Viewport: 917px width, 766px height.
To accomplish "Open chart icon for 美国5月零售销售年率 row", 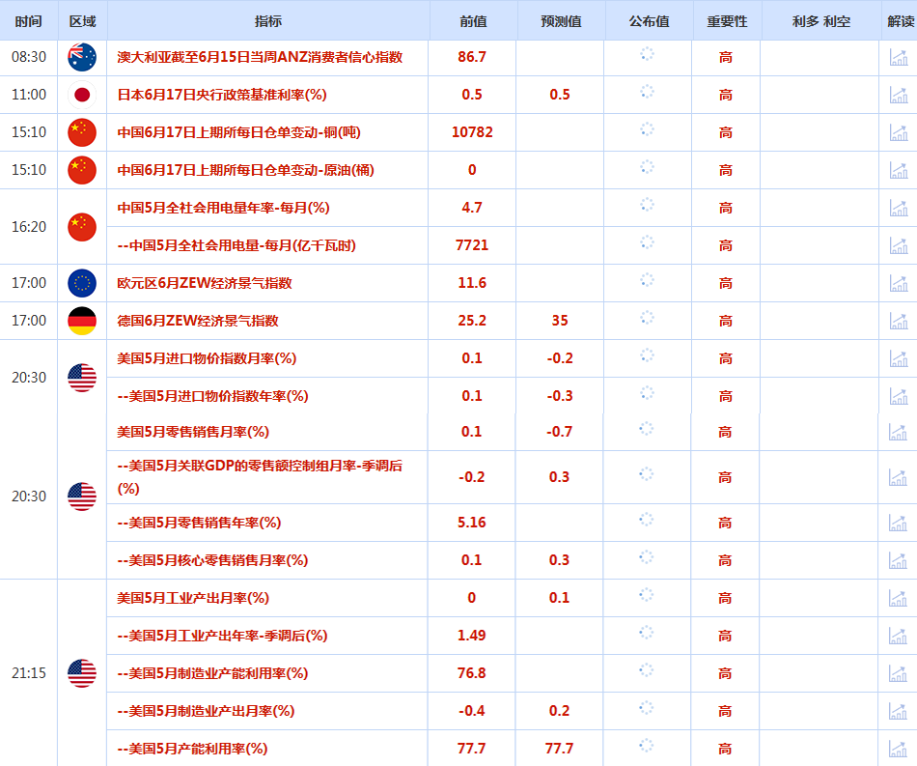I will 898,523.
